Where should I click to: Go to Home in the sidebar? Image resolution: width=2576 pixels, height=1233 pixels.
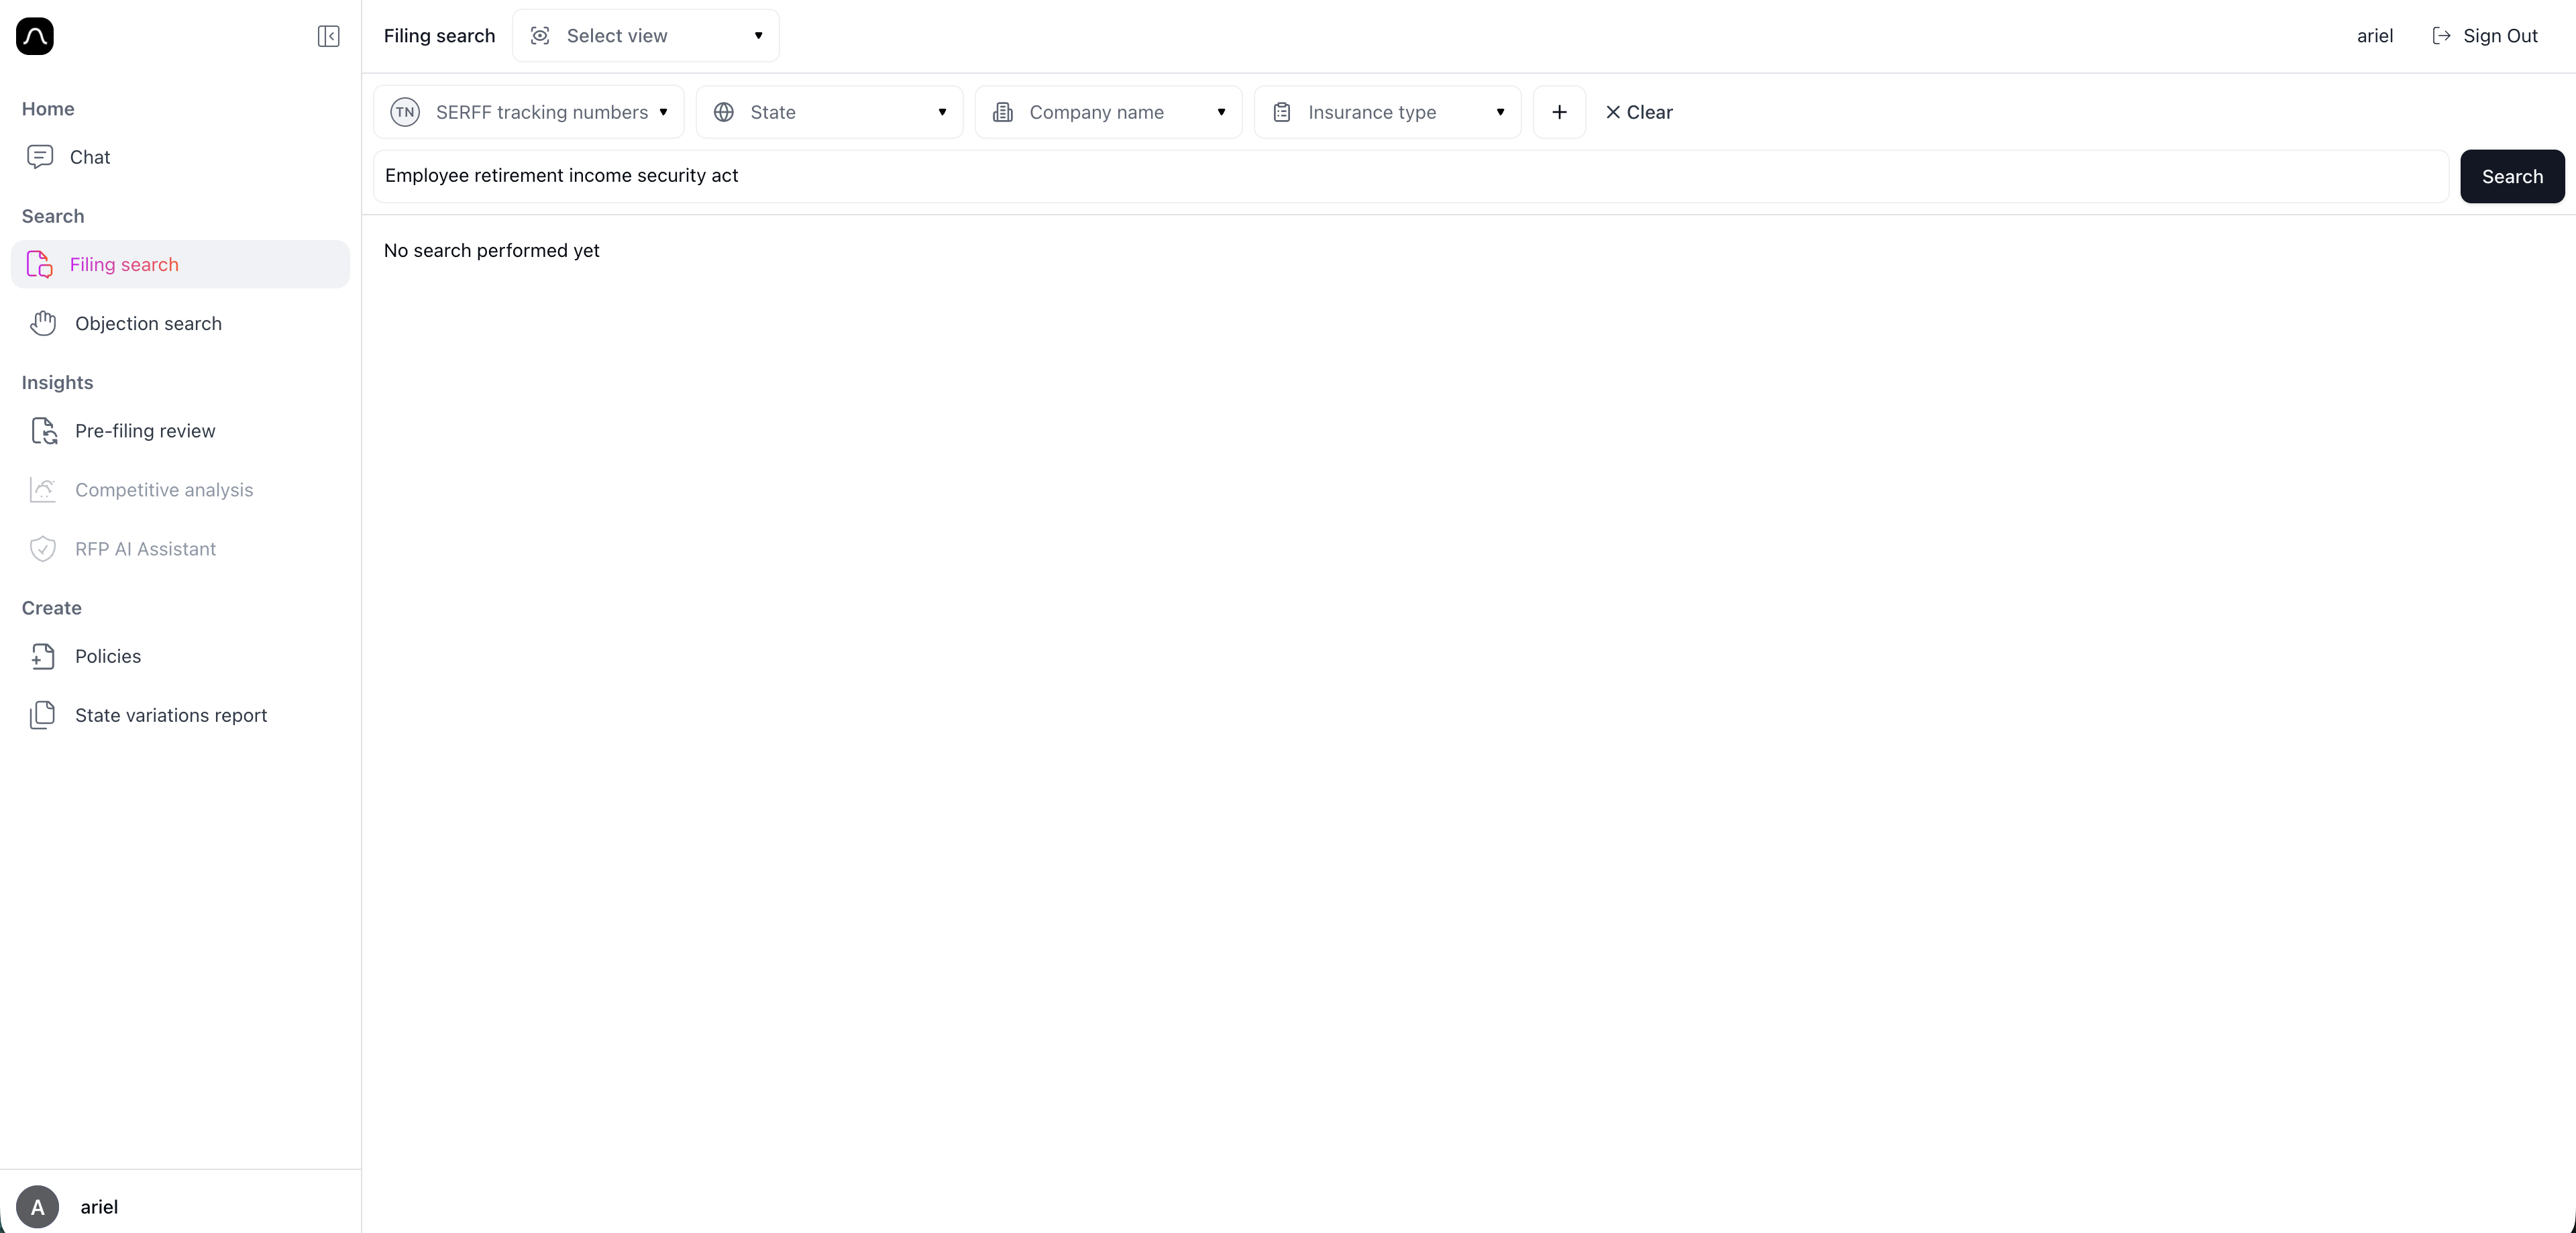[48, 109]
